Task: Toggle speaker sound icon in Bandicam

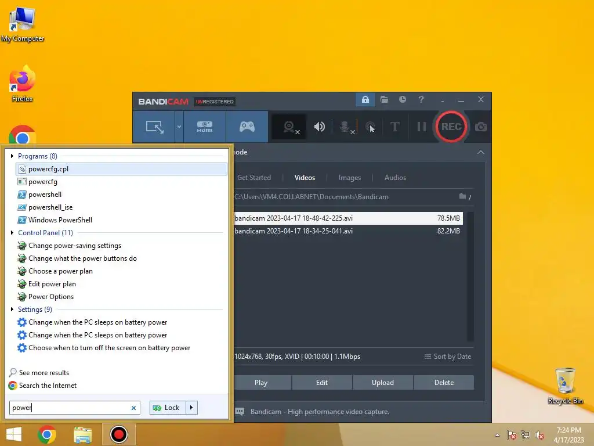Action: 320,127
